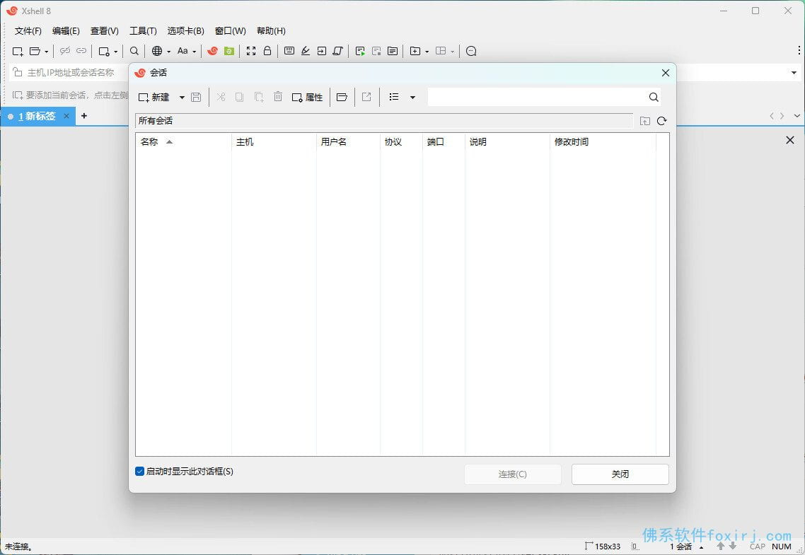Click the host or IP address input bar
Screen dimensions: 805x555
(x=69, y=72)
